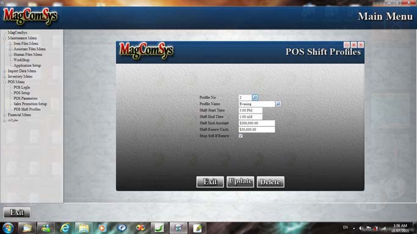Open Windows Media Player taskbar icon

[x=102, y=228]
